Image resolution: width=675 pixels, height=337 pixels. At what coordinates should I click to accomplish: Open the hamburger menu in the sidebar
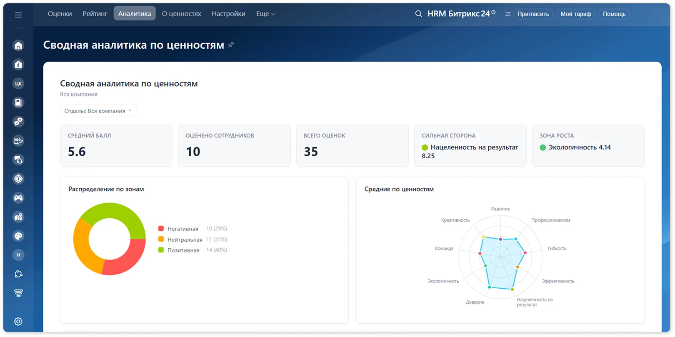[18, 15]
